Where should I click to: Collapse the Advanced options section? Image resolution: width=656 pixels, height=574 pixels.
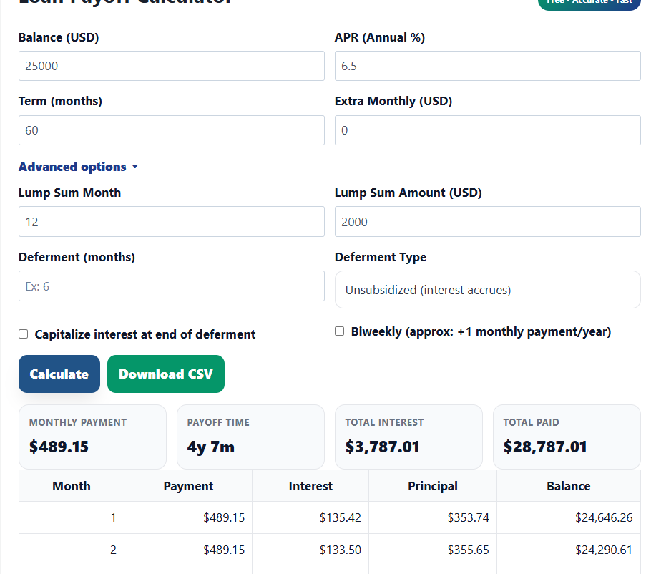pos(78,167)
